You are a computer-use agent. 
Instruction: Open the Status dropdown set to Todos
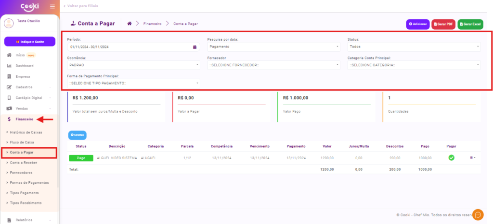pos(414,47)
